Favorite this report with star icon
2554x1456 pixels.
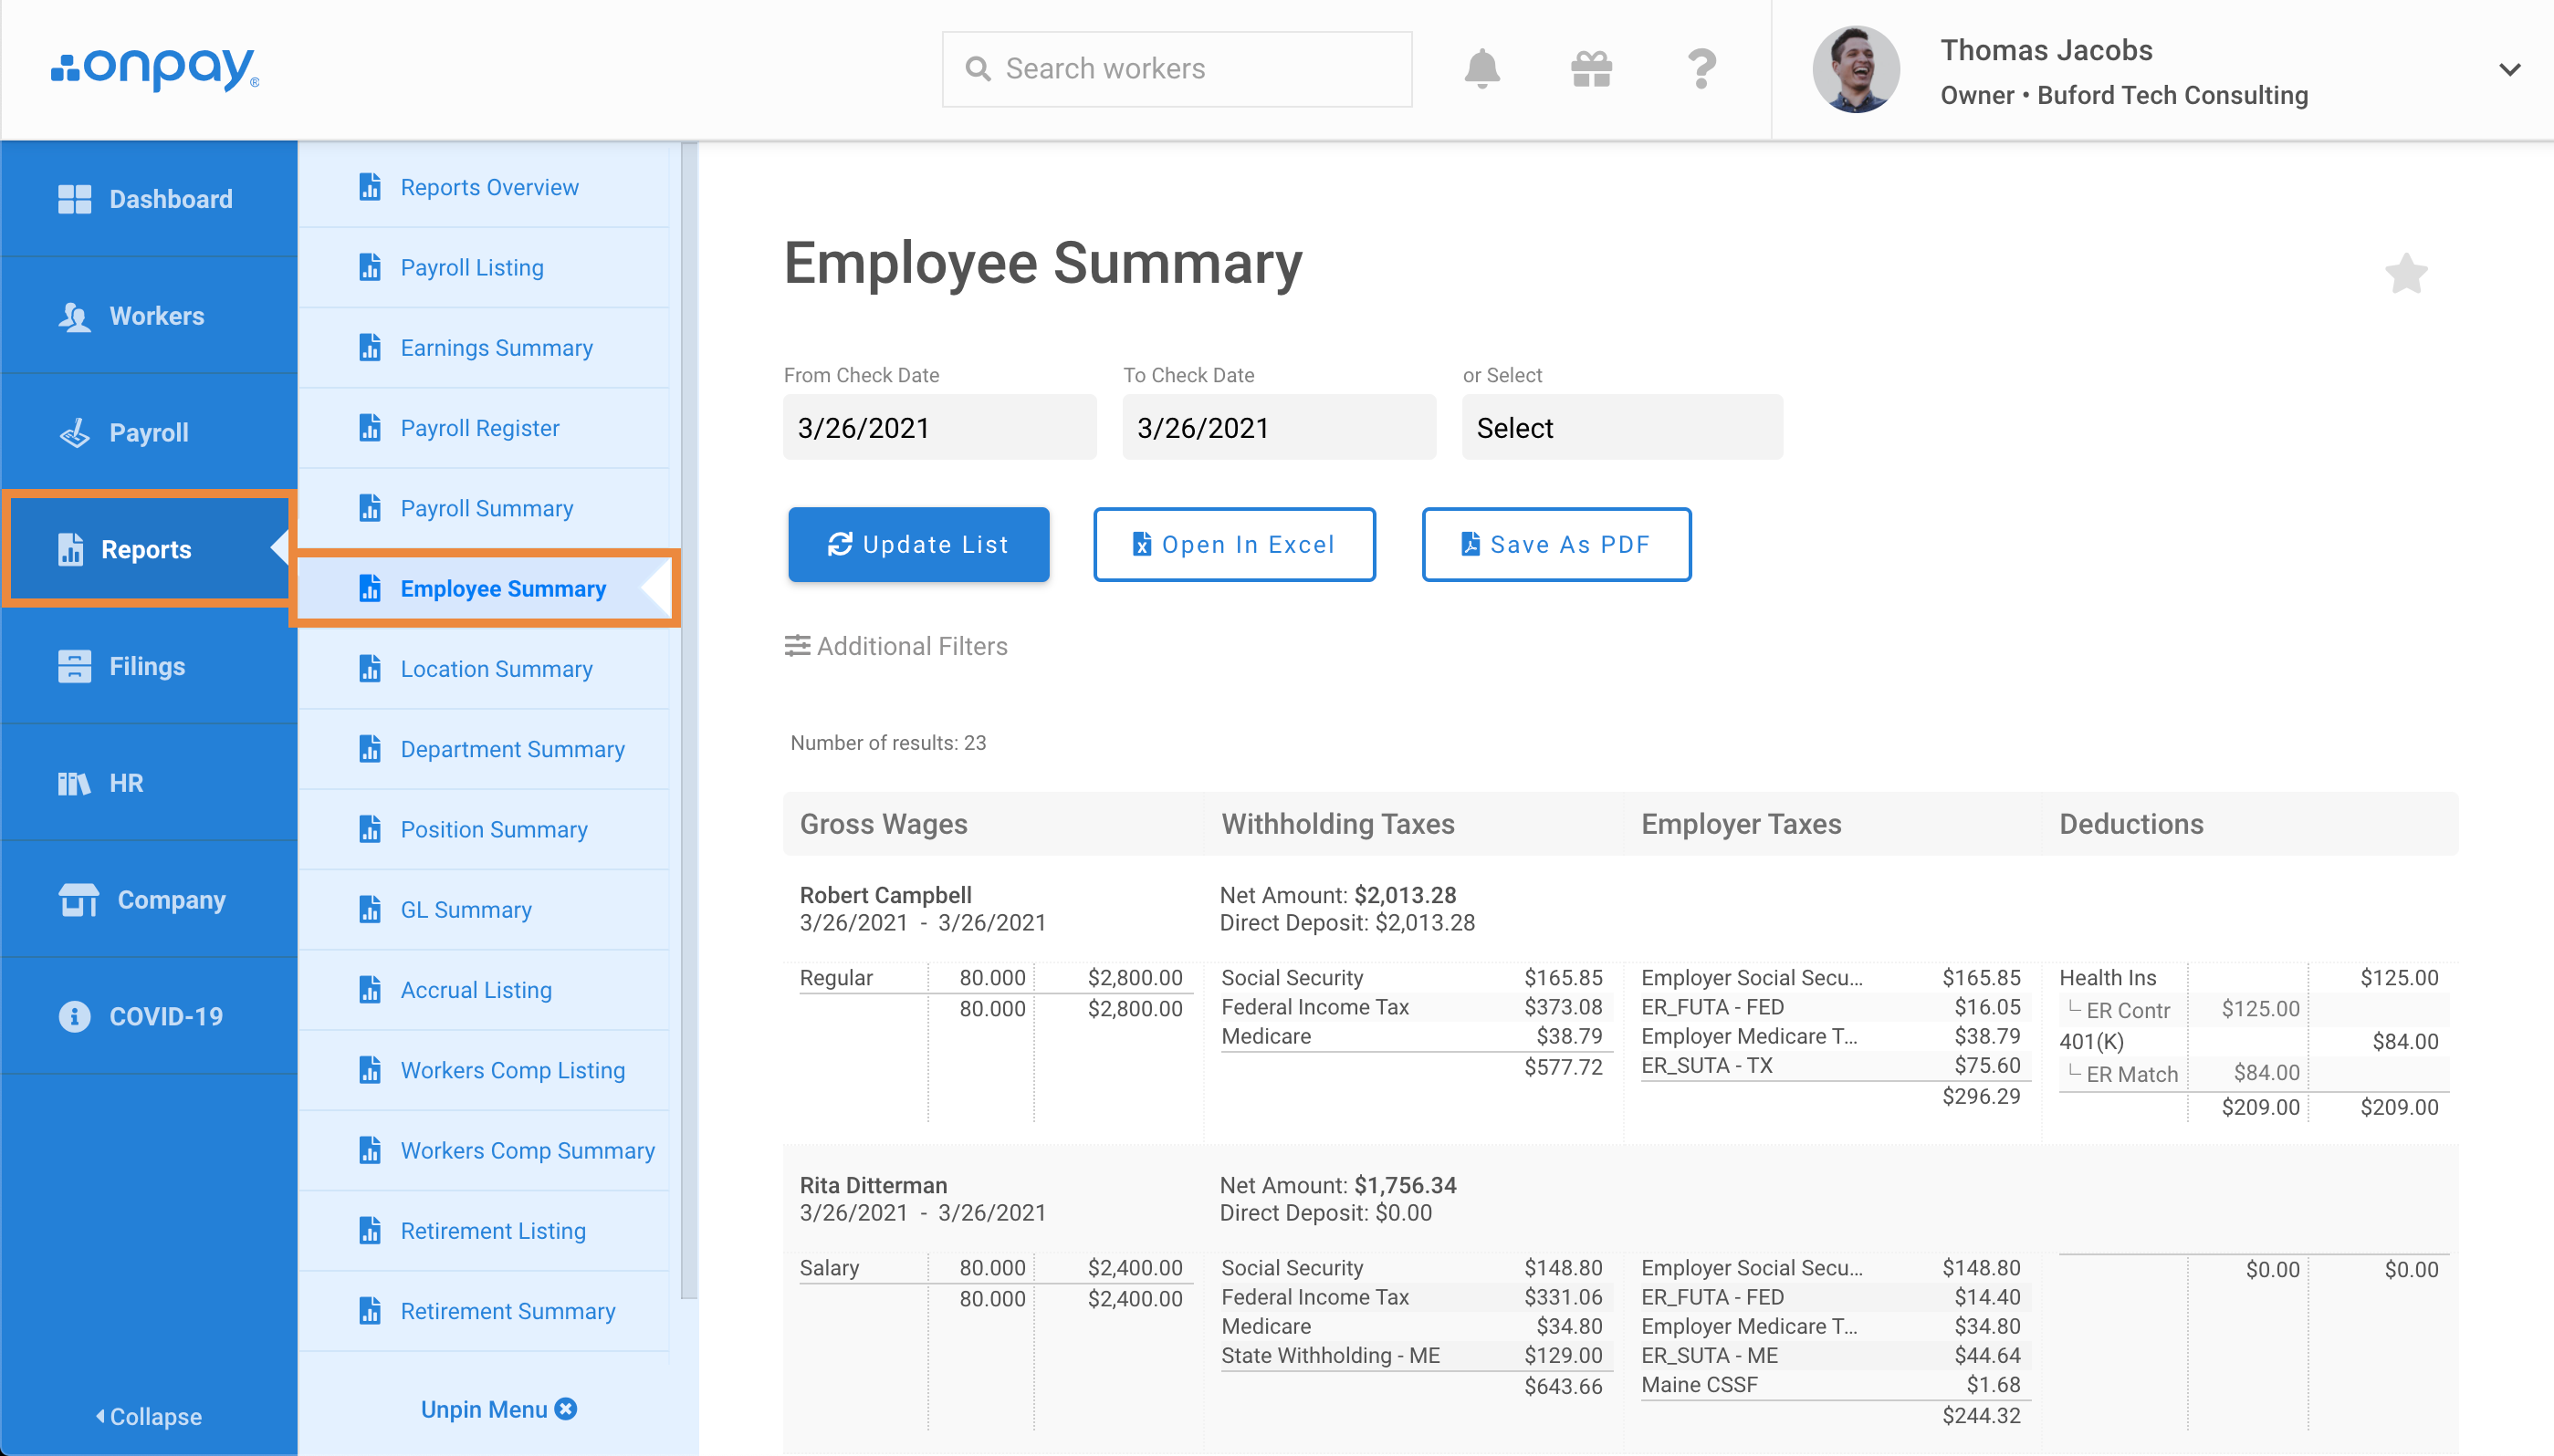(x=2406, y=273)
